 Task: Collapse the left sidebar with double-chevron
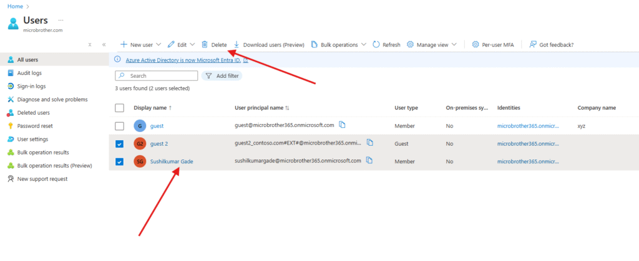point(104,45)
